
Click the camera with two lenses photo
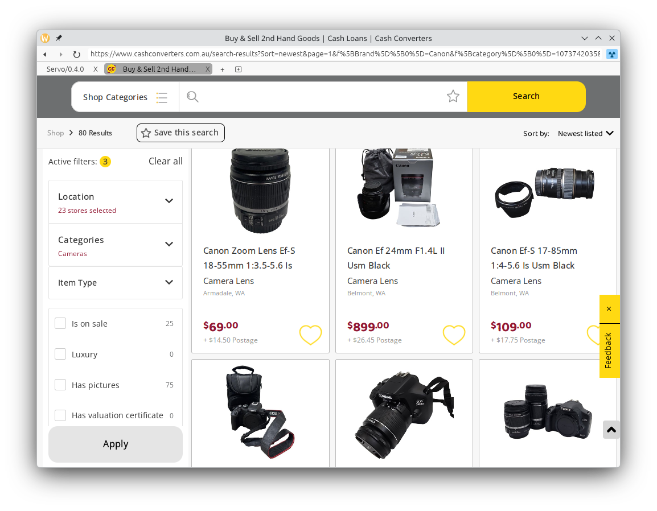548,412
